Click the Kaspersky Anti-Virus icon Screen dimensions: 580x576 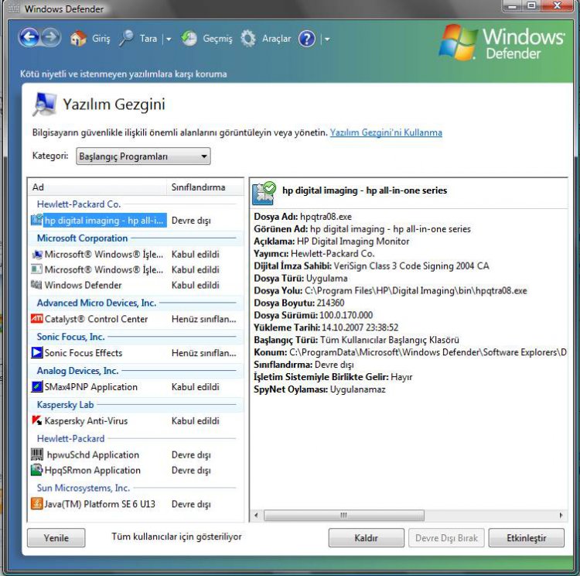(x=36, y=420)
